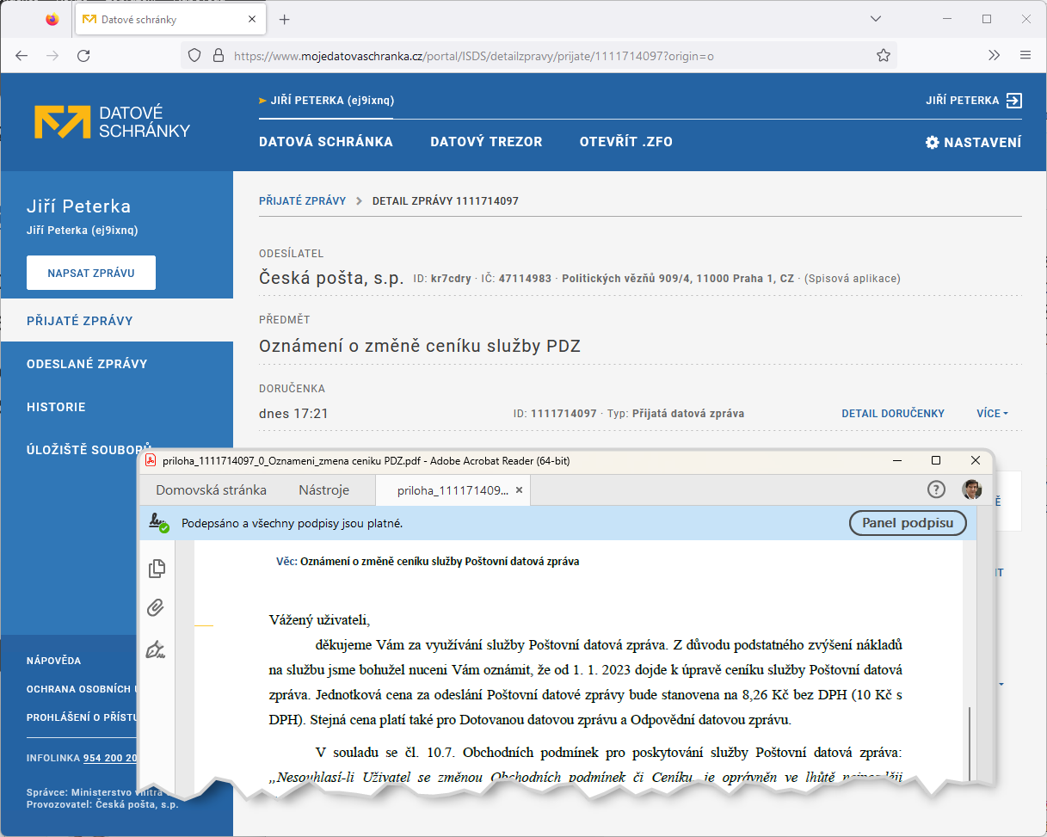Switch to Domovská stránka tab in Acrobat

click(211, 490)
